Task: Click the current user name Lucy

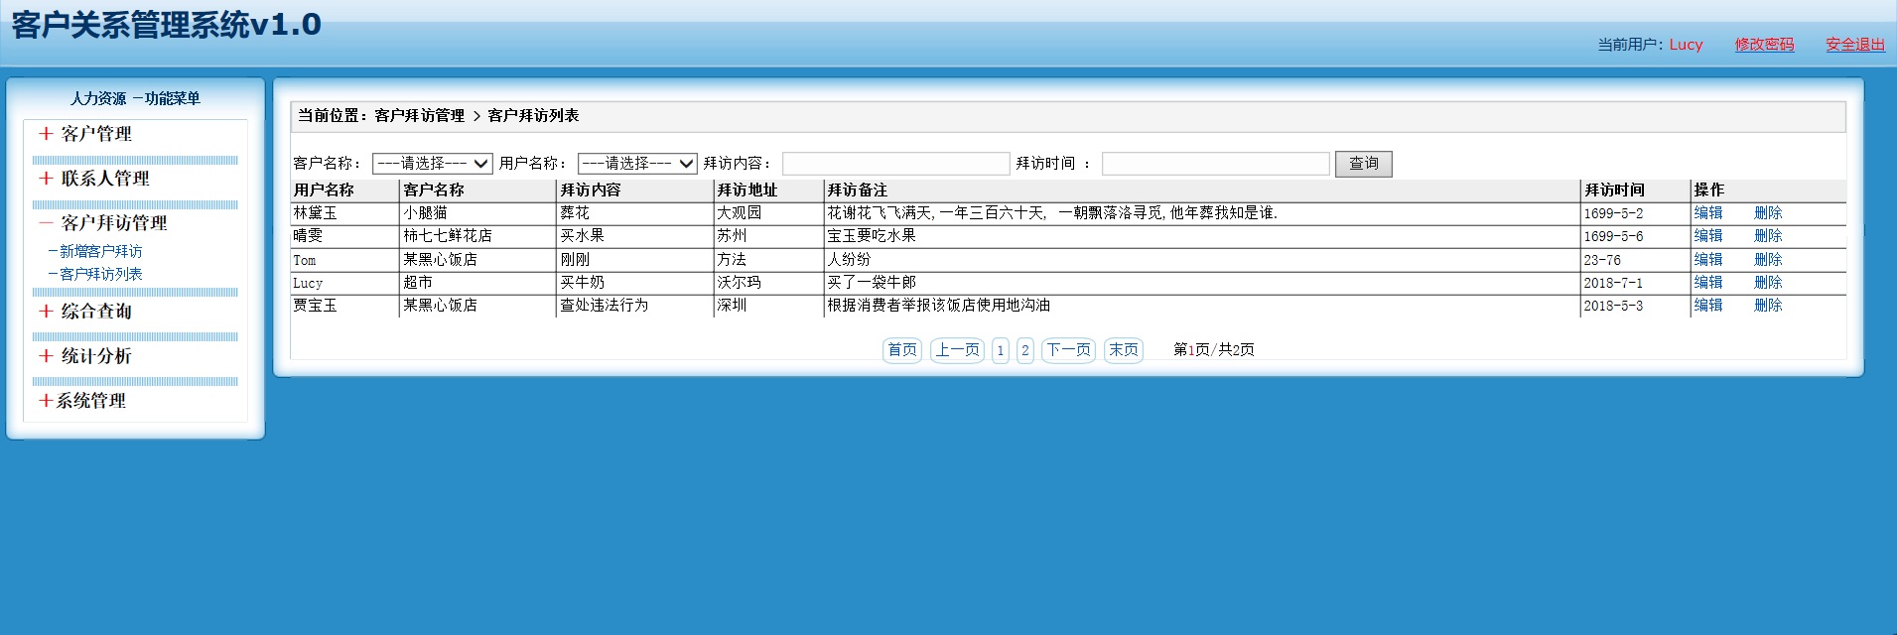Action: [x=1686, y=45]
